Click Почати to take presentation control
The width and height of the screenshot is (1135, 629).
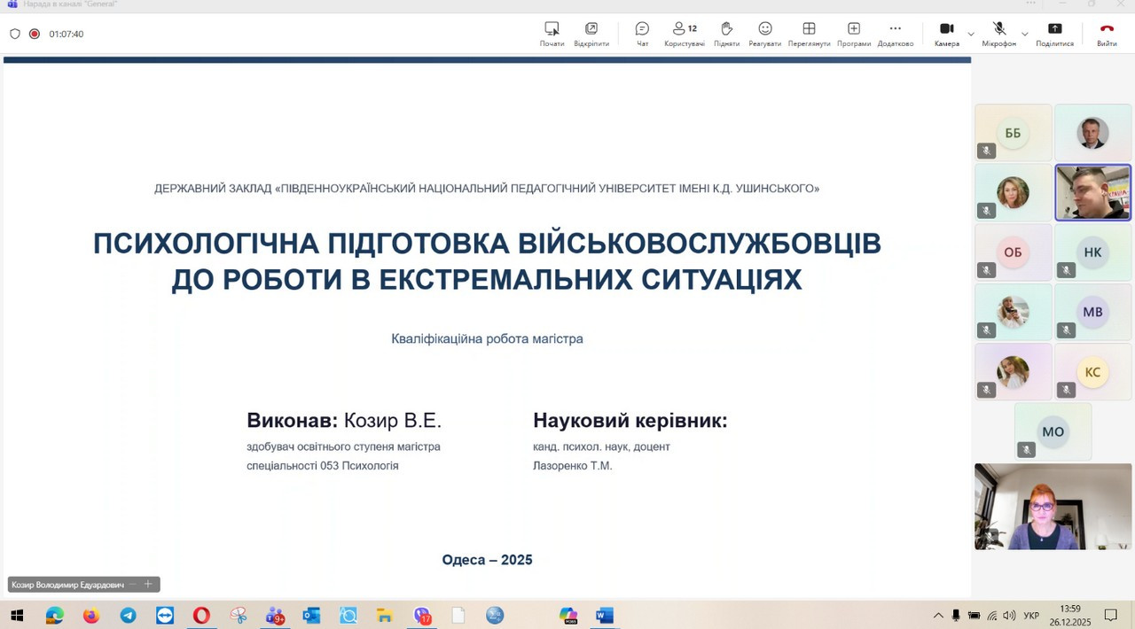[552, 34]
